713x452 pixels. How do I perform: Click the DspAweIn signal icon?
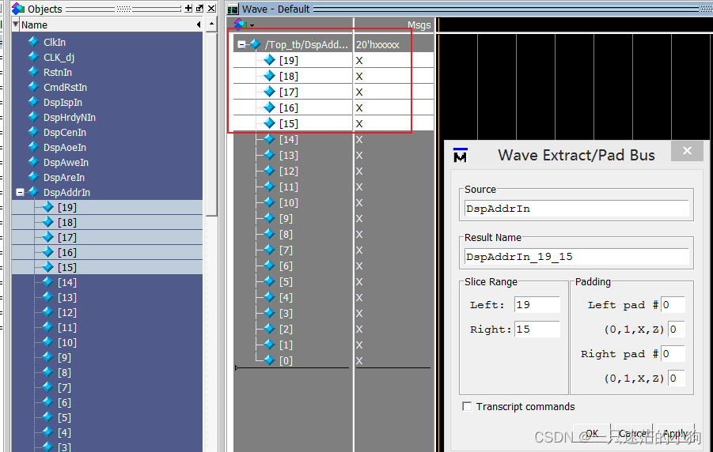[x=33, y=162]
